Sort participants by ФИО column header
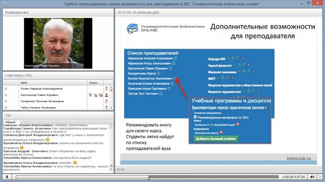This screenshot has width=325, height=182. (x=53, y=83)
